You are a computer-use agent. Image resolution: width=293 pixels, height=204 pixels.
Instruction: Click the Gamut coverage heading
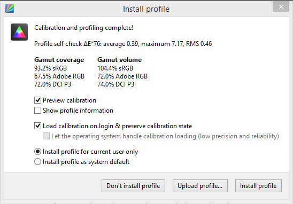[59, 60]
